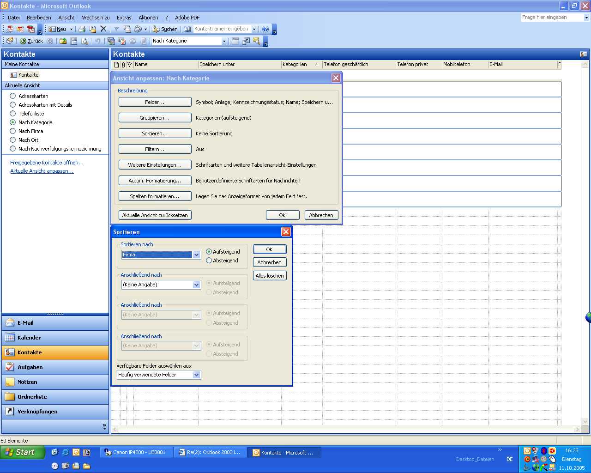This screenshot has width=591, height=473.
Task: Click the third Adobe PDF toolbar icon
Action: point(31,29)
